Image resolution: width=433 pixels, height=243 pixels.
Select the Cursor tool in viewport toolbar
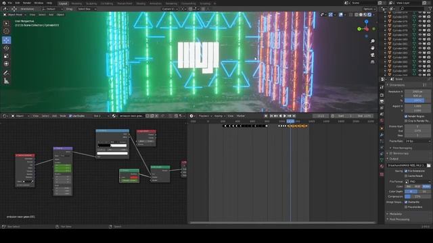(x=6, y=32)
